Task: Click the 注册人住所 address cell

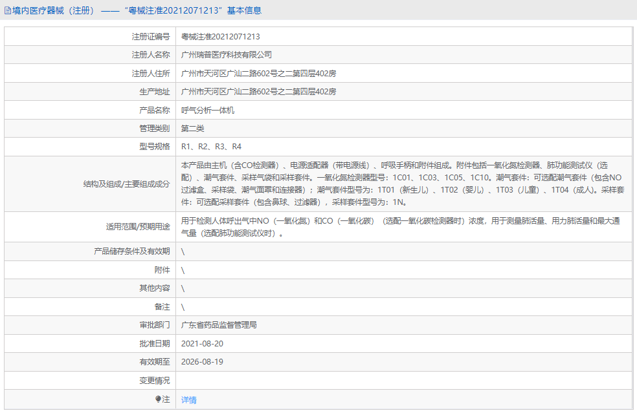Action: pos(259,72)
